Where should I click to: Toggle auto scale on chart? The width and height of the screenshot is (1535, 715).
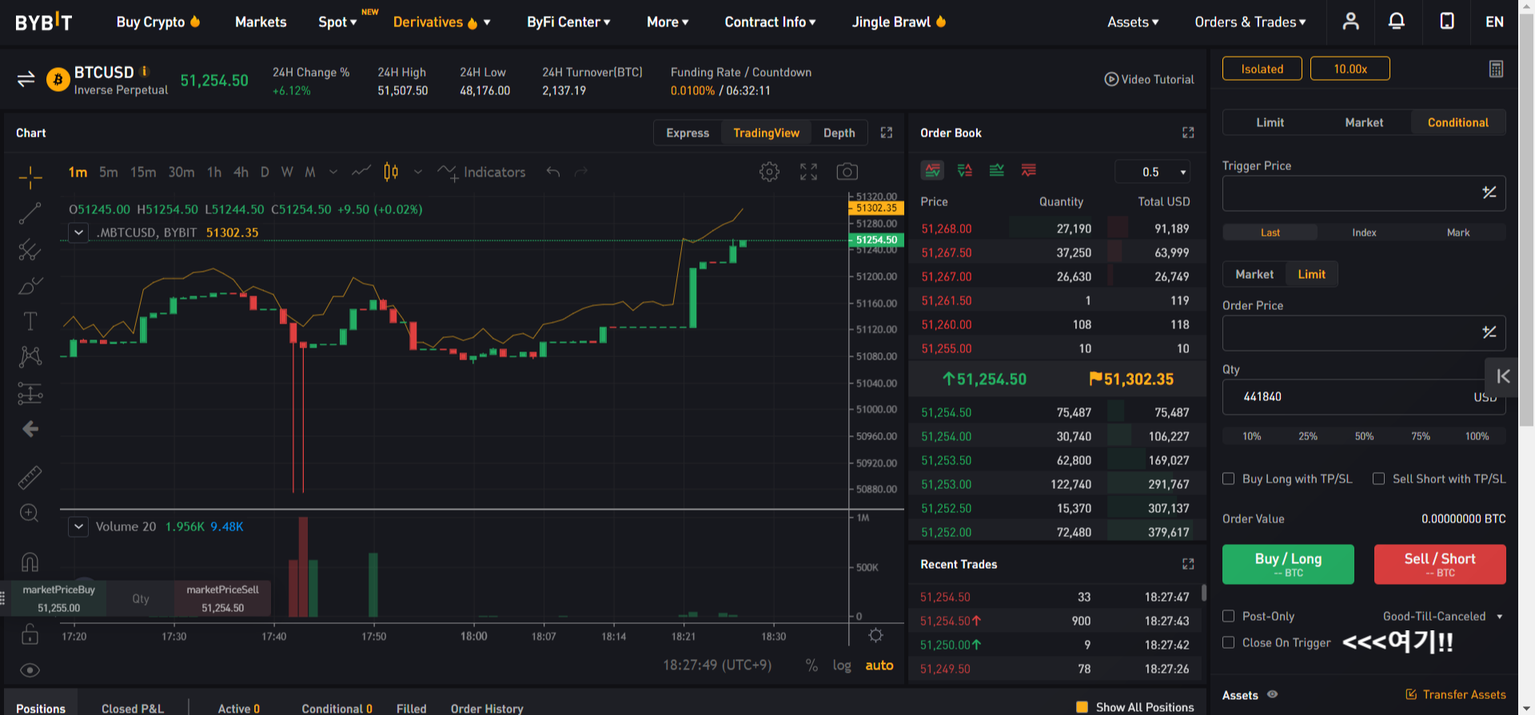(x=879, y=665)
